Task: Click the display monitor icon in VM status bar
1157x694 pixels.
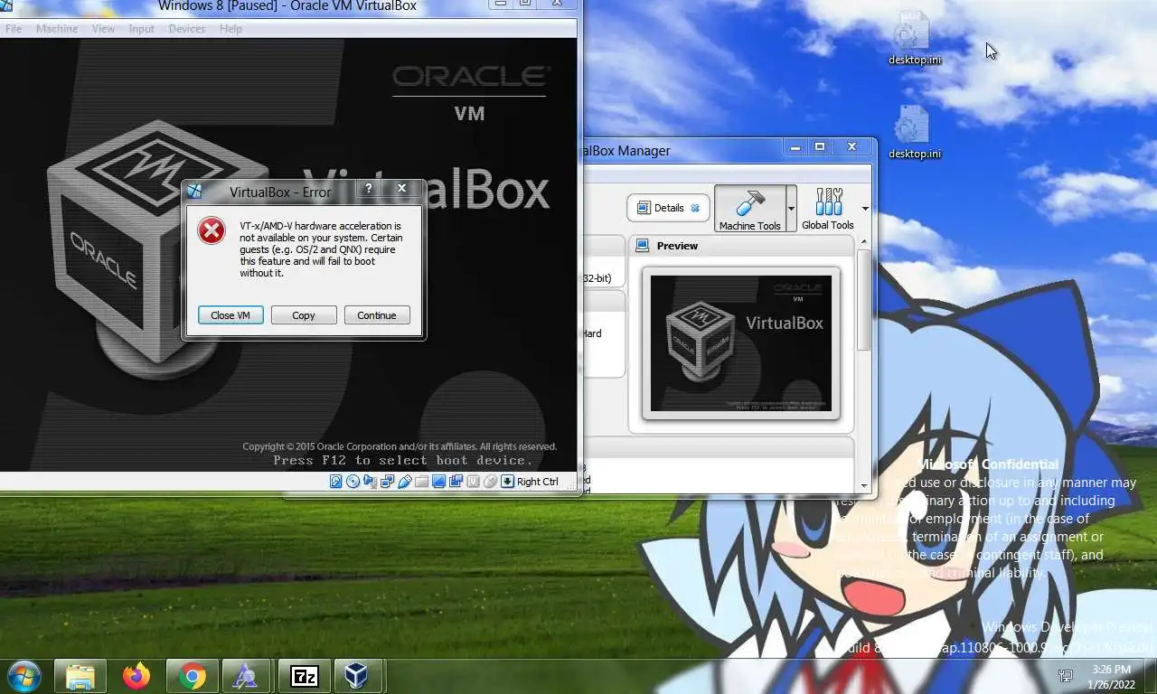Action: 438,482
